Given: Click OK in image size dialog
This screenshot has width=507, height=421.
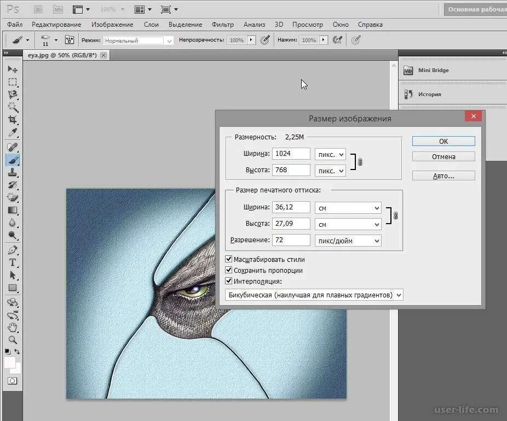Looking at the screenshot, I should click(443, 141).
